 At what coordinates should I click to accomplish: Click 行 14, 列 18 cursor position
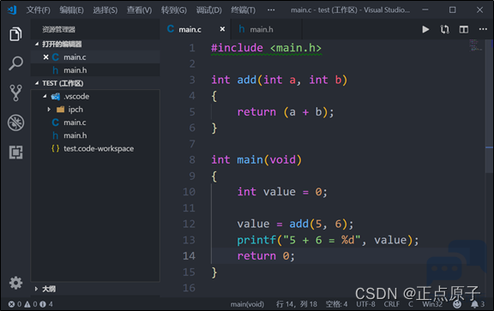(x=297, y=304)
